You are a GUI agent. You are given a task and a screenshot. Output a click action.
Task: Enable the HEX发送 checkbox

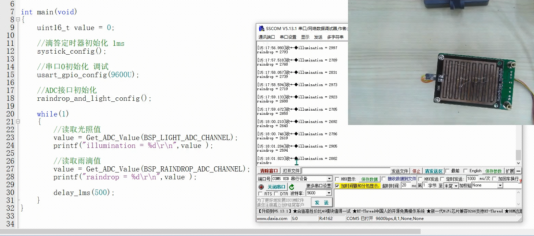coord(420,179)
